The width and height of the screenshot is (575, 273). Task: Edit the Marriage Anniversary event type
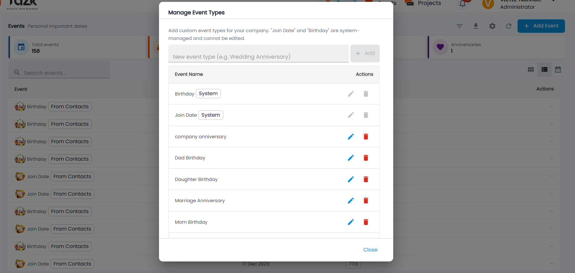(351, 201)
